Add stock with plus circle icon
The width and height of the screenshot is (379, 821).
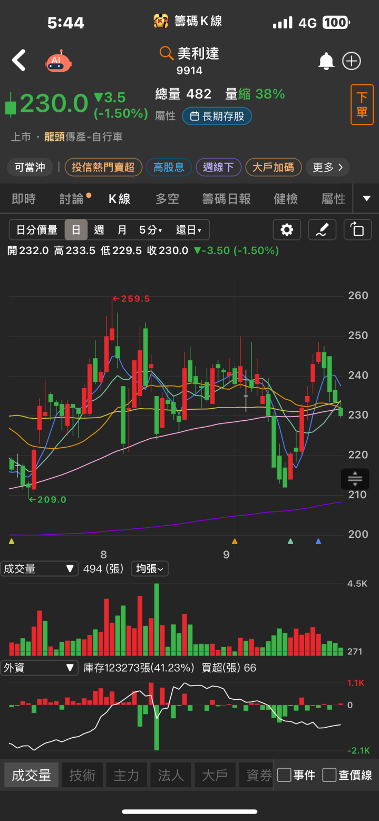[x=352, y=61]
